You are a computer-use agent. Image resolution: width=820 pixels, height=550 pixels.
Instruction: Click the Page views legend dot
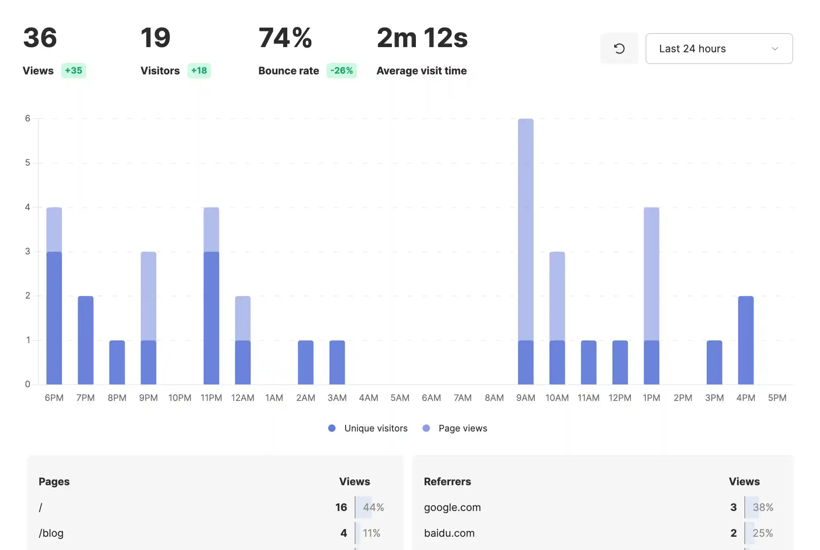point(426,428)
